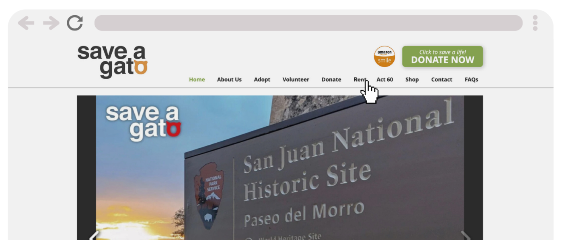Click the Amazon Smile badge
The image size is (563, 240).
pos(384,56)
